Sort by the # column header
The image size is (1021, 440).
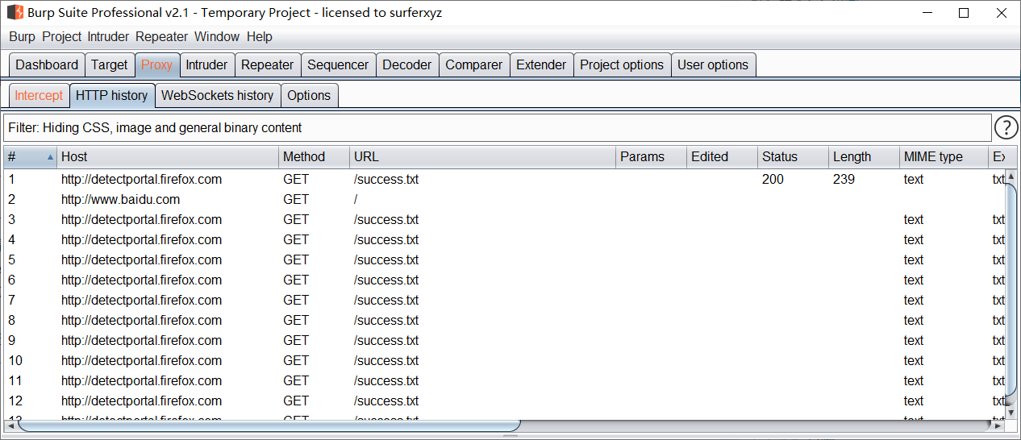30,157
